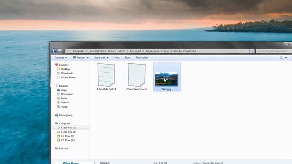Click Slim Bean KryptonSyt breadcrumb
The image size is (292, 164).
coord(185,51)
